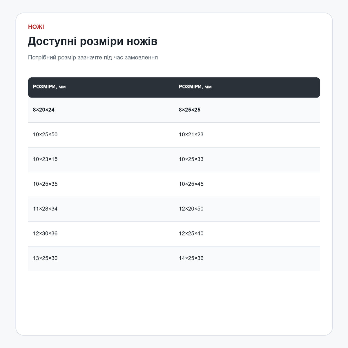Choose the 10×21×23 knife size
This screenshot has height=348, width=348.
coord(247,135)
